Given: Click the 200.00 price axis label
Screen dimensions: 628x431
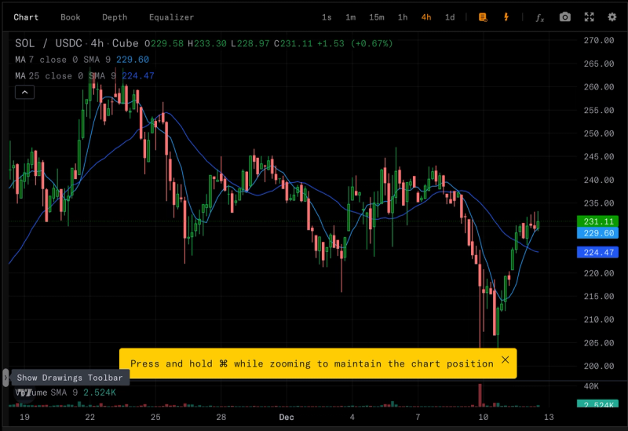Looking at the screenshot, I should (599, 366).
